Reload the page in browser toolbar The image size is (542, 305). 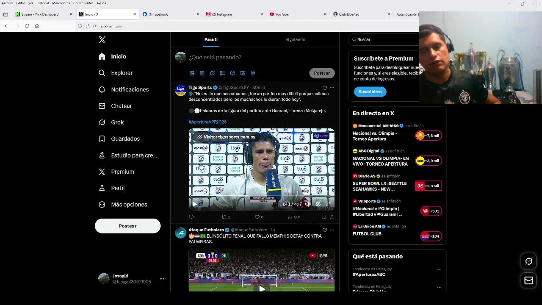[27, 26]
